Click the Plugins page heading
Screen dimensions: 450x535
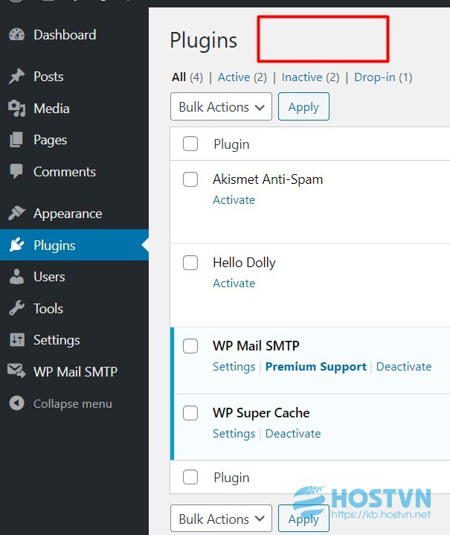(x=203, y=41)
